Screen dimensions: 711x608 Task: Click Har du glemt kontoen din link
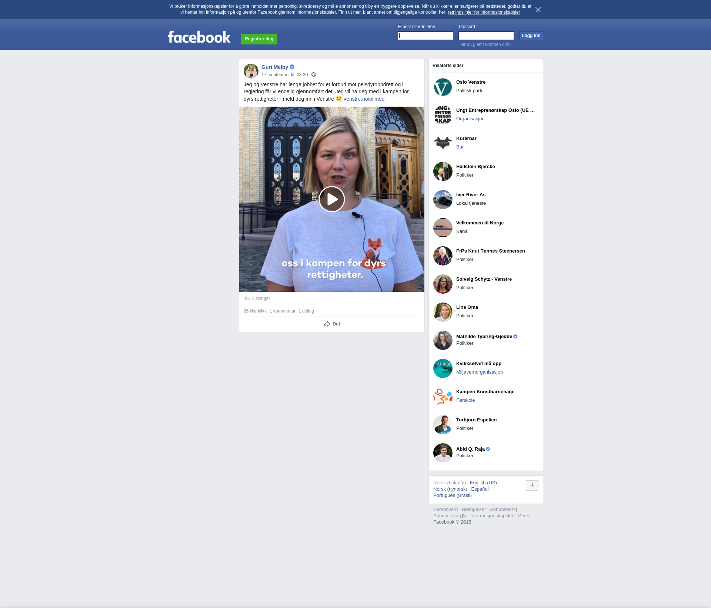click(484, 44)
